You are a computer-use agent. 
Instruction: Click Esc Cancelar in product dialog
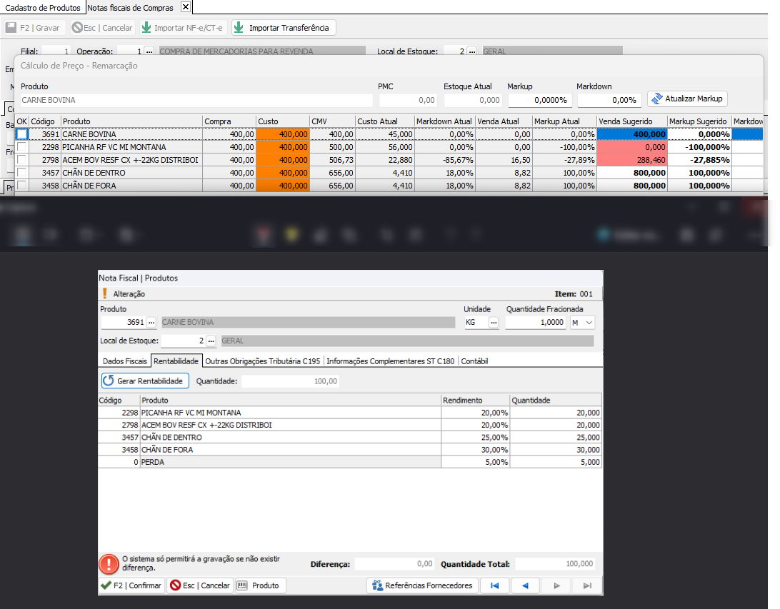pyautogui.click(x=199, y=585)
